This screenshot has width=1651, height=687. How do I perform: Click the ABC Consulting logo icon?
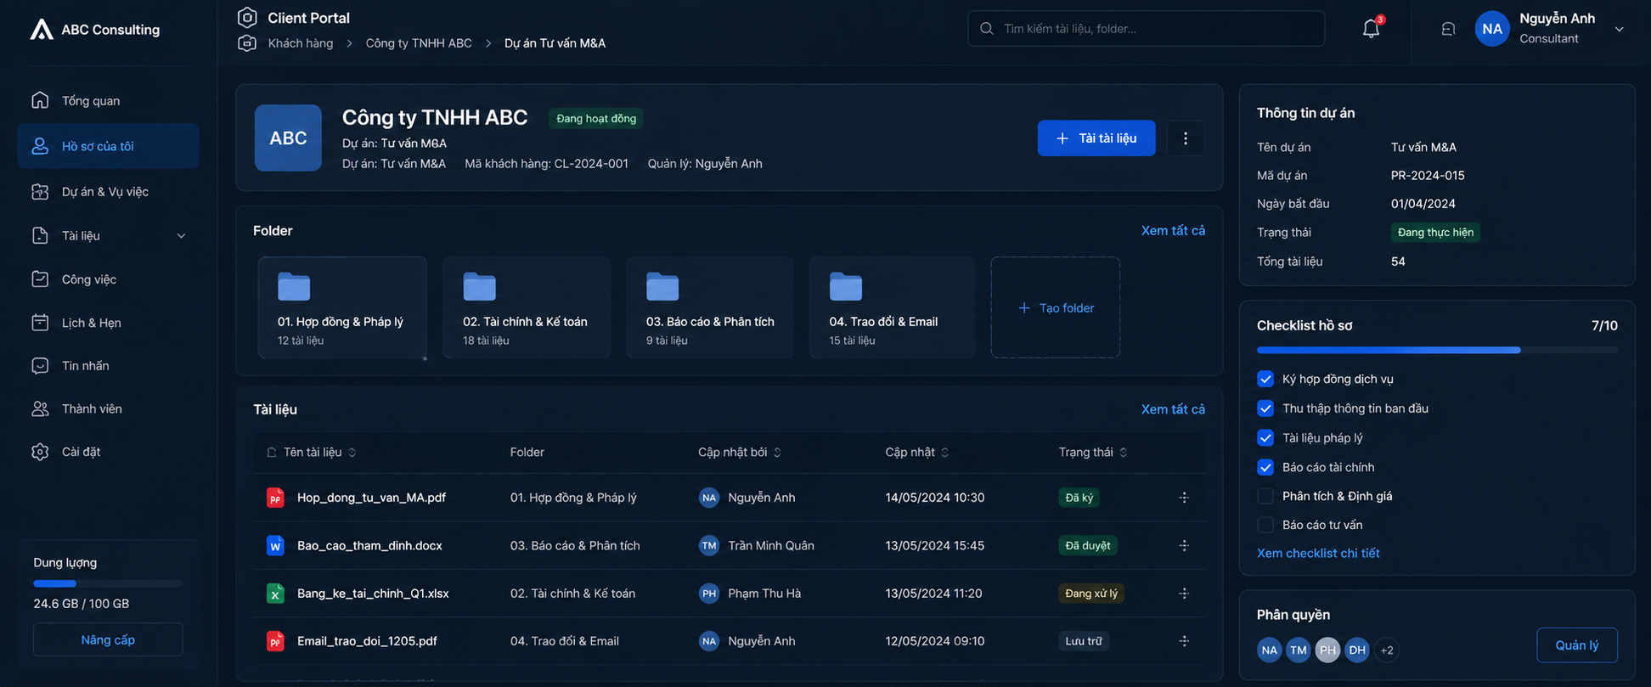41,30
